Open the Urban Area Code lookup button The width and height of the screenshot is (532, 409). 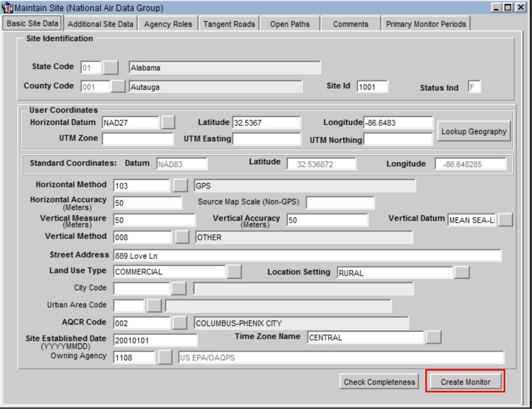154,305
